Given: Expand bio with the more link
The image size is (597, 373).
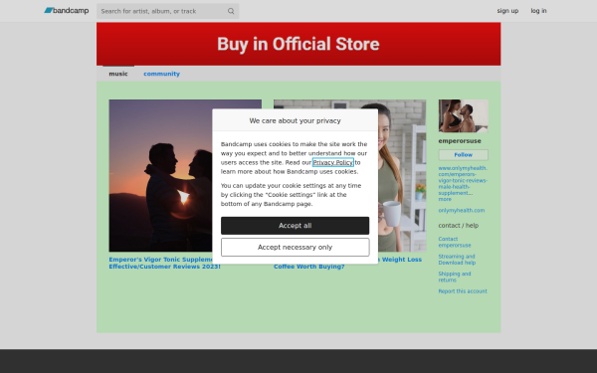Looking at the screenshot, I should pos(445,199).
